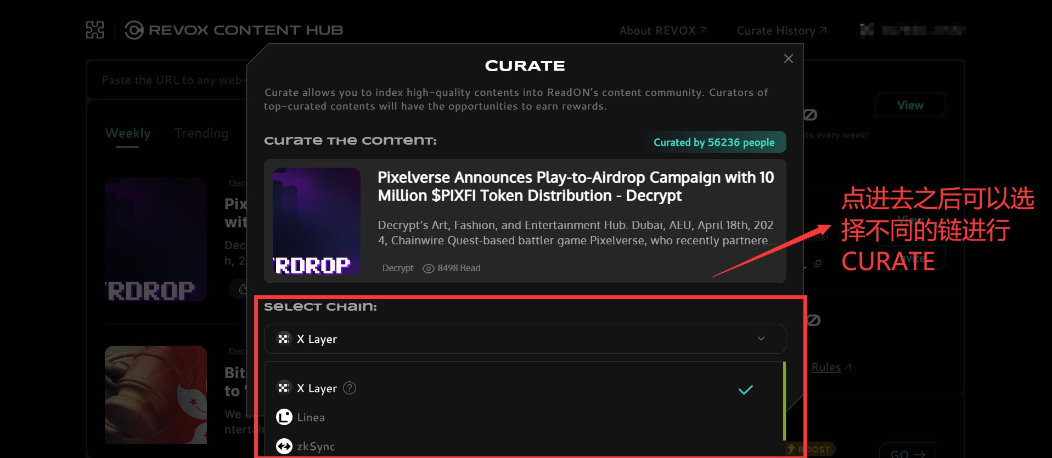Click the zkSync chain logo icon

click(284, 446)
